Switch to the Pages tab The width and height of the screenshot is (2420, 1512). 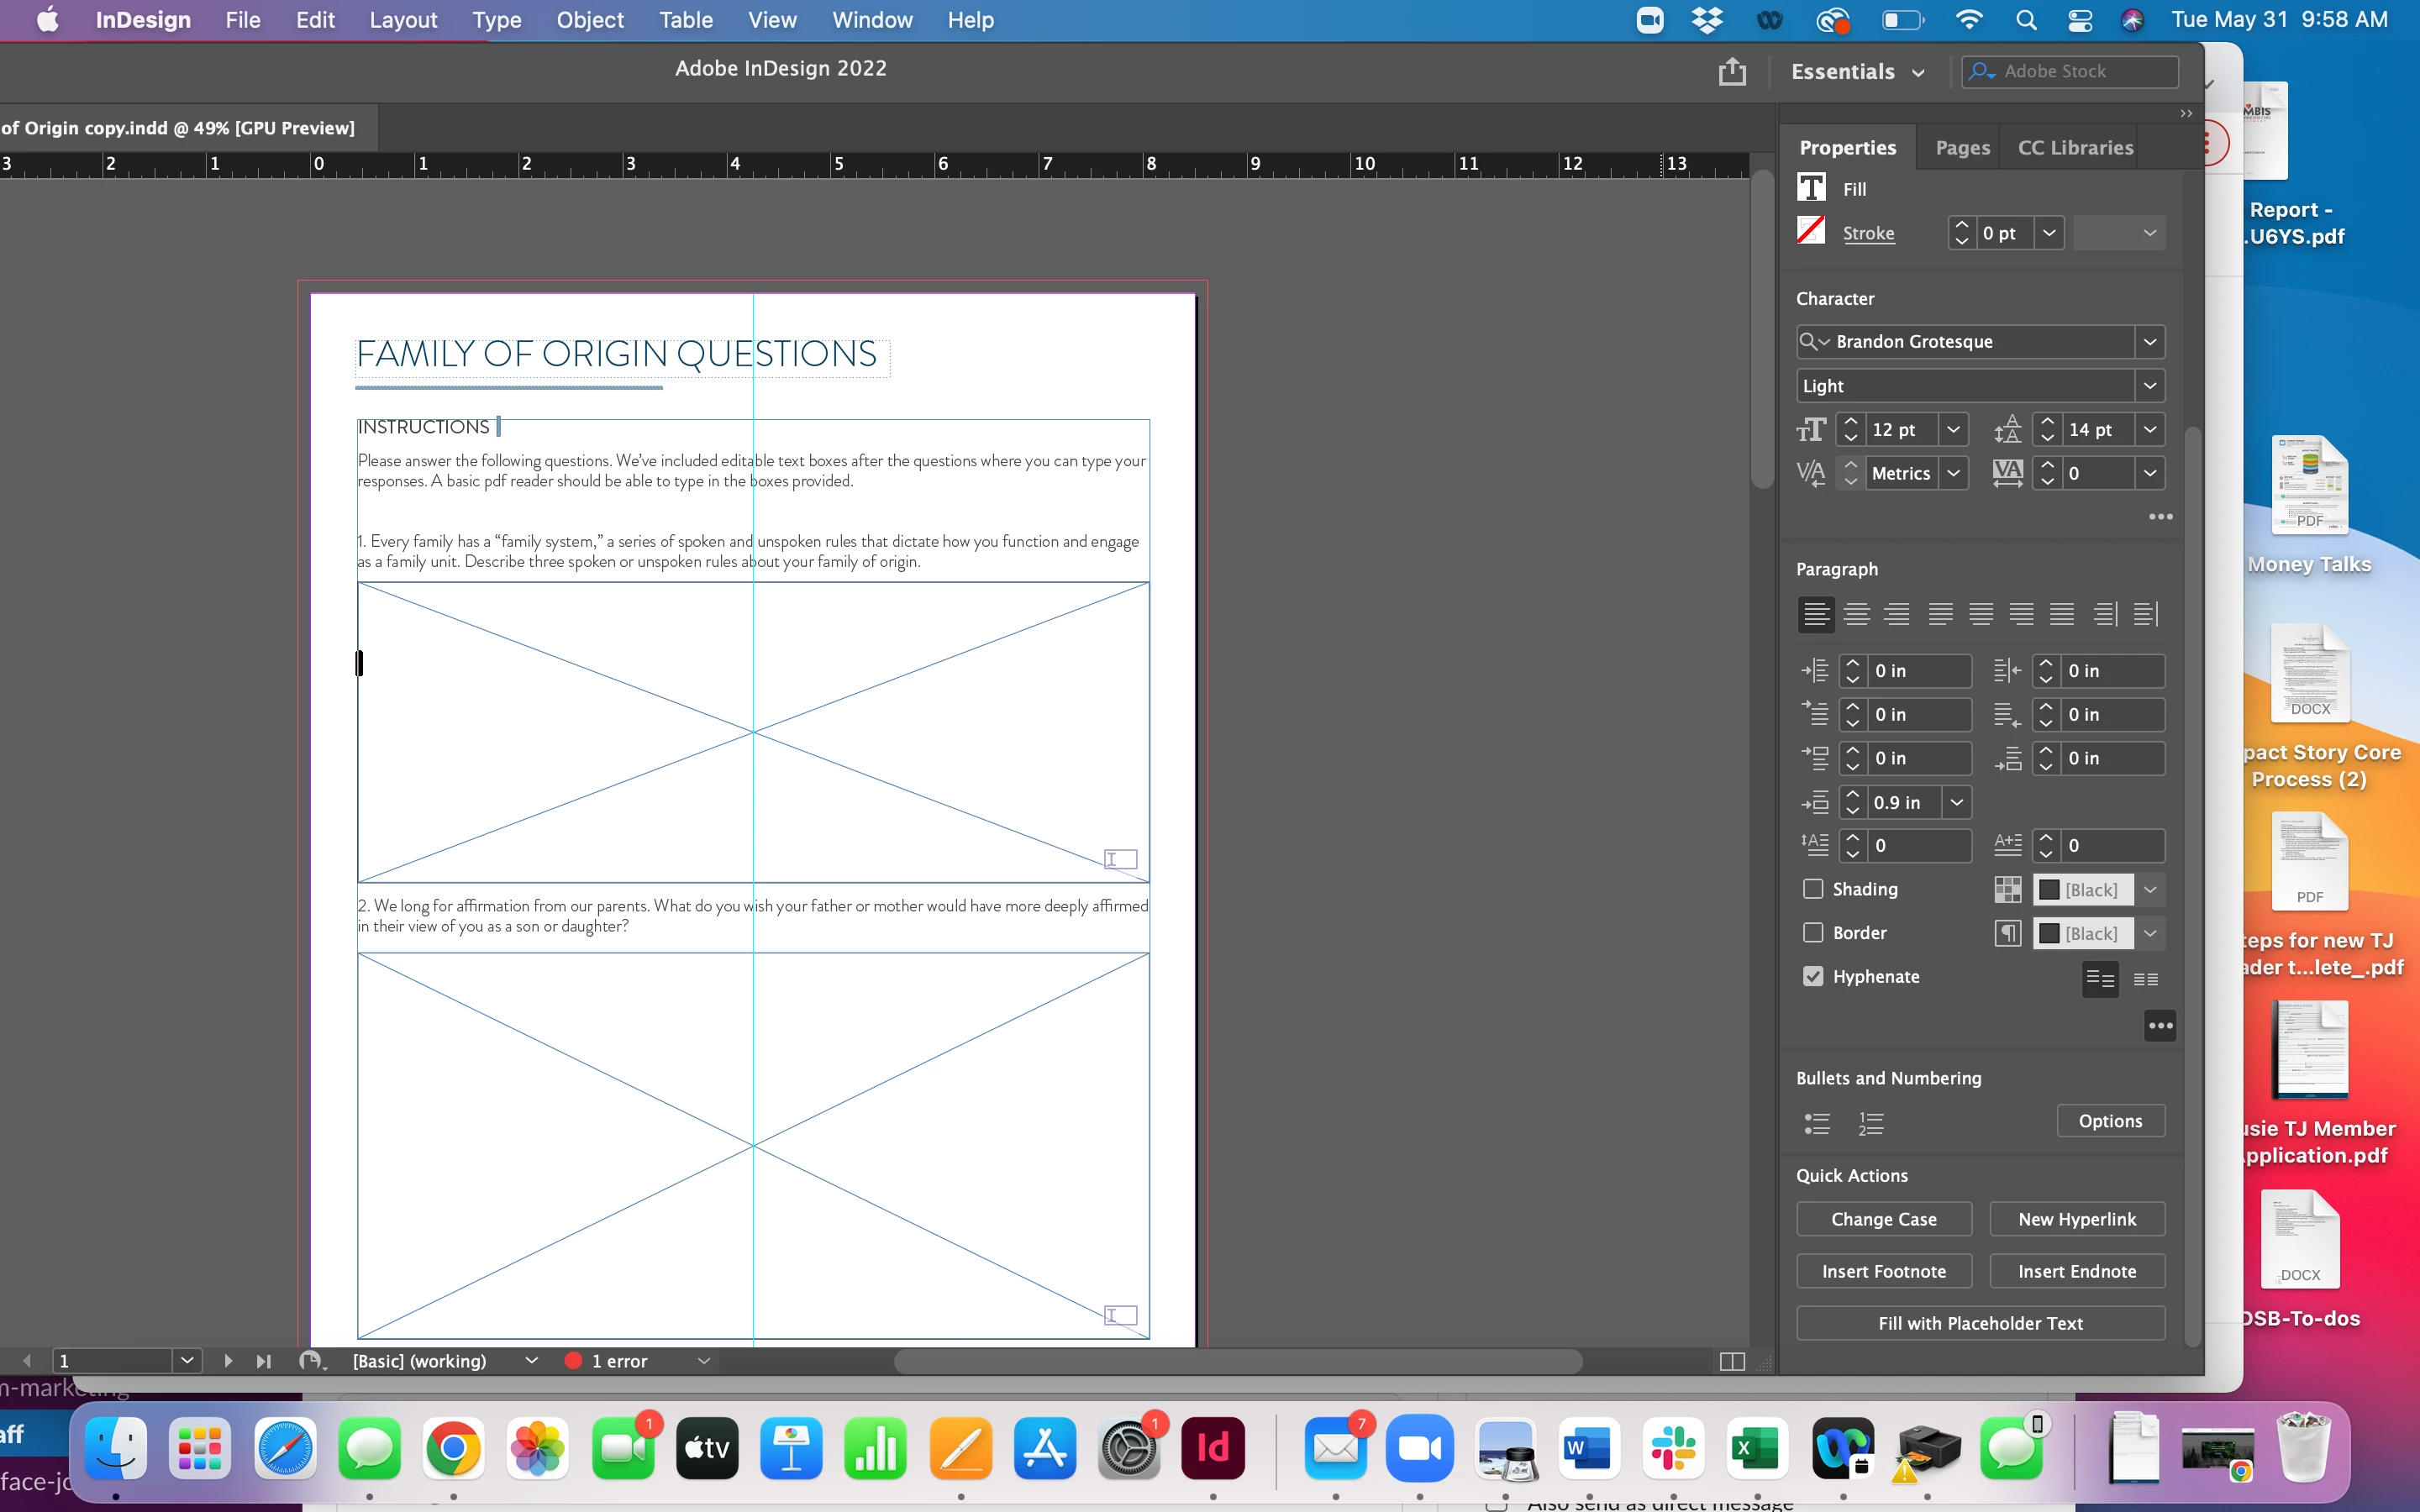(1962, 148)
